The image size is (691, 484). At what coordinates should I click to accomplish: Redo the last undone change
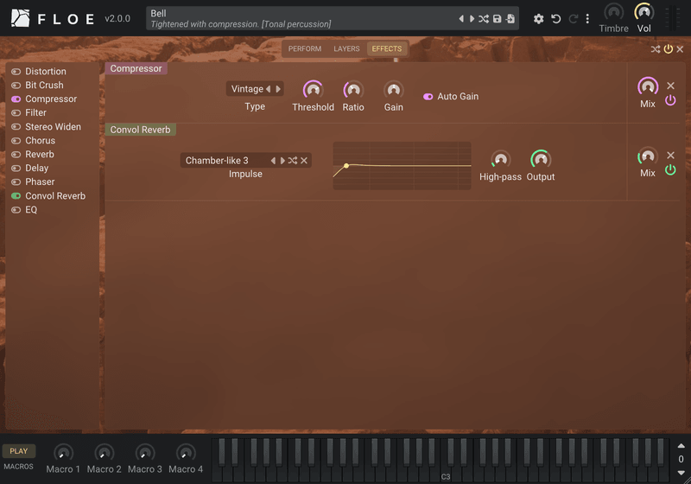click(573, 18)
